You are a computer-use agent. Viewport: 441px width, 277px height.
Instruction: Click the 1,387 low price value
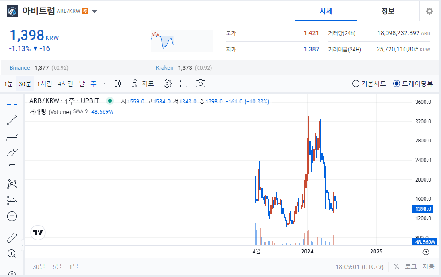point(311,49)
